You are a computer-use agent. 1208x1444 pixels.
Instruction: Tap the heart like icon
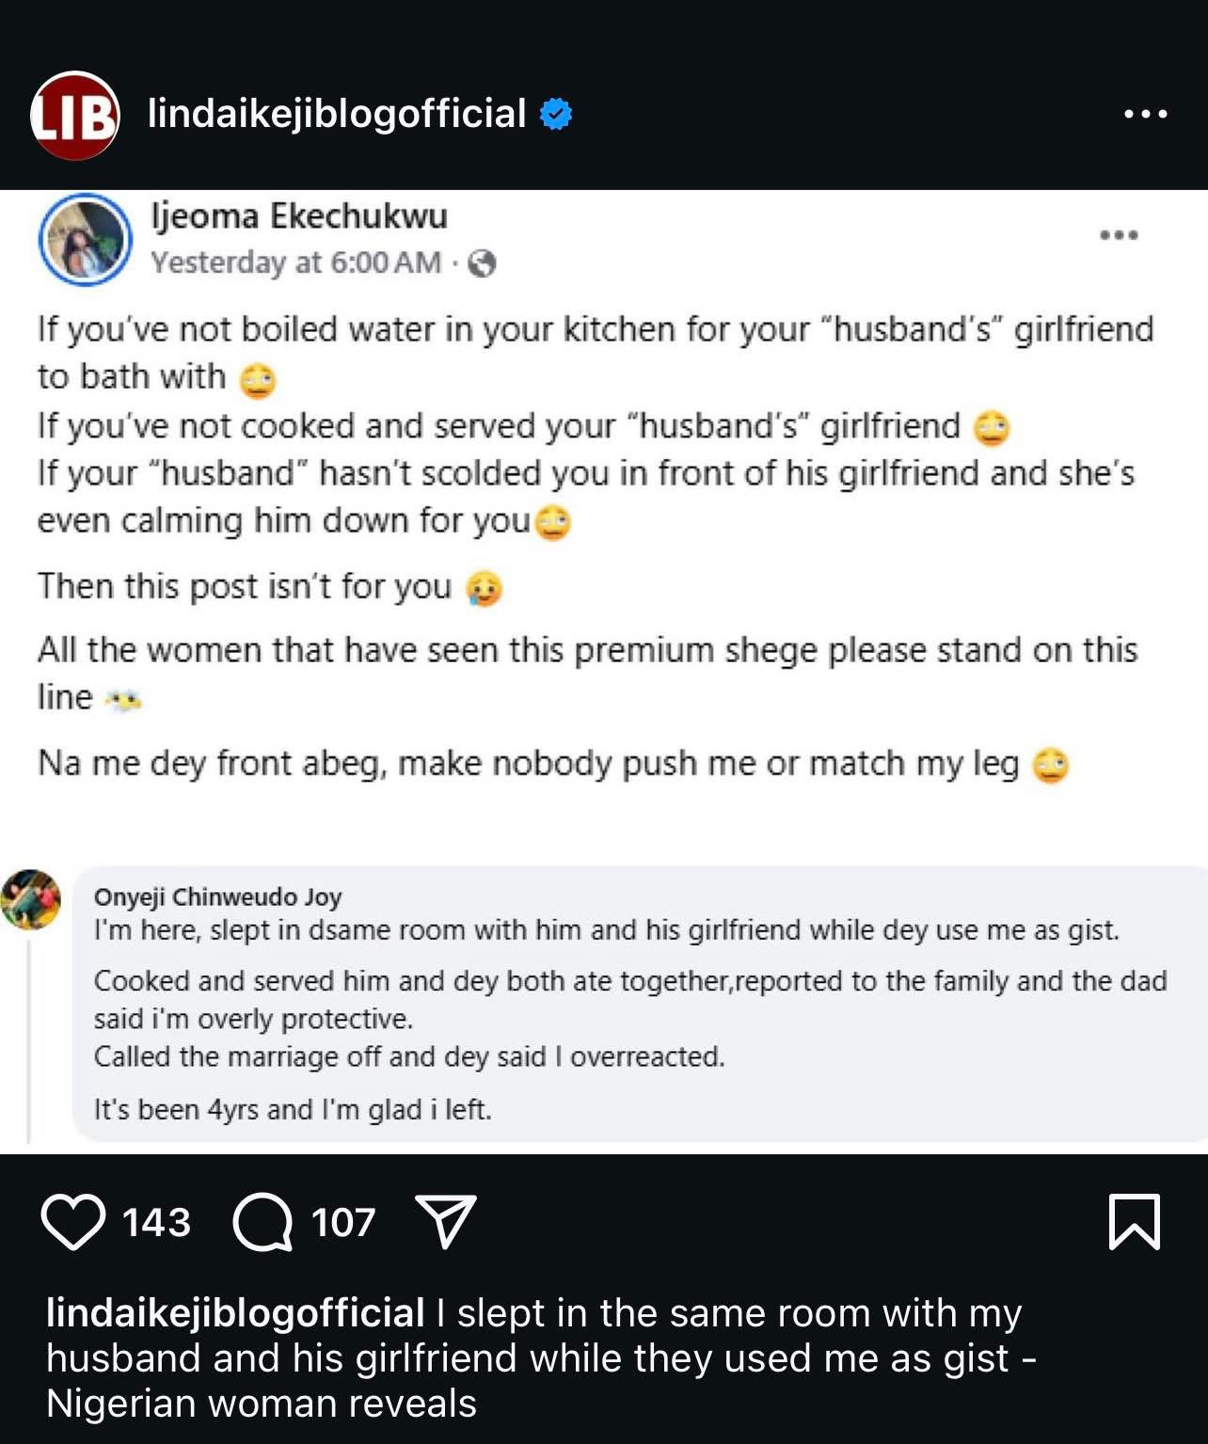pyautogui.click(x=73, y=1222)
